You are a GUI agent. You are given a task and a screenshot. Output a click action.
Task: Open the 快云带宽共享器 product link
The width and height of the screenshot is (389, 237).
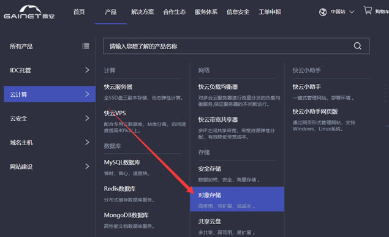(x=218, y=120)
